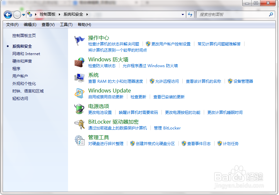Open the 帮助(H) menu

click(x=84, y=24)
